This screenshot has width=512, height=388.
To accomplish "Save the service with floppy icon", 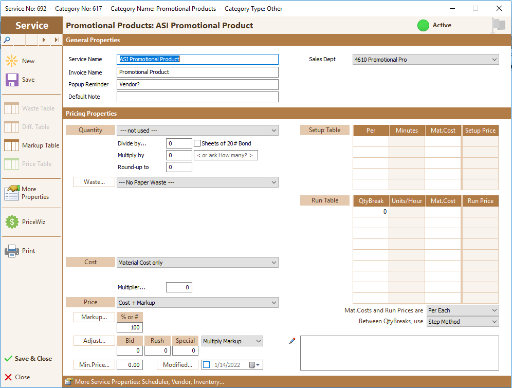I will (x=20, y=80).
